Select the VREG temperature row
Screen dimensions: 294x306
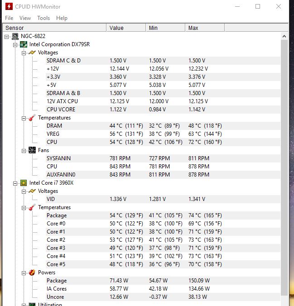[163, 134]
